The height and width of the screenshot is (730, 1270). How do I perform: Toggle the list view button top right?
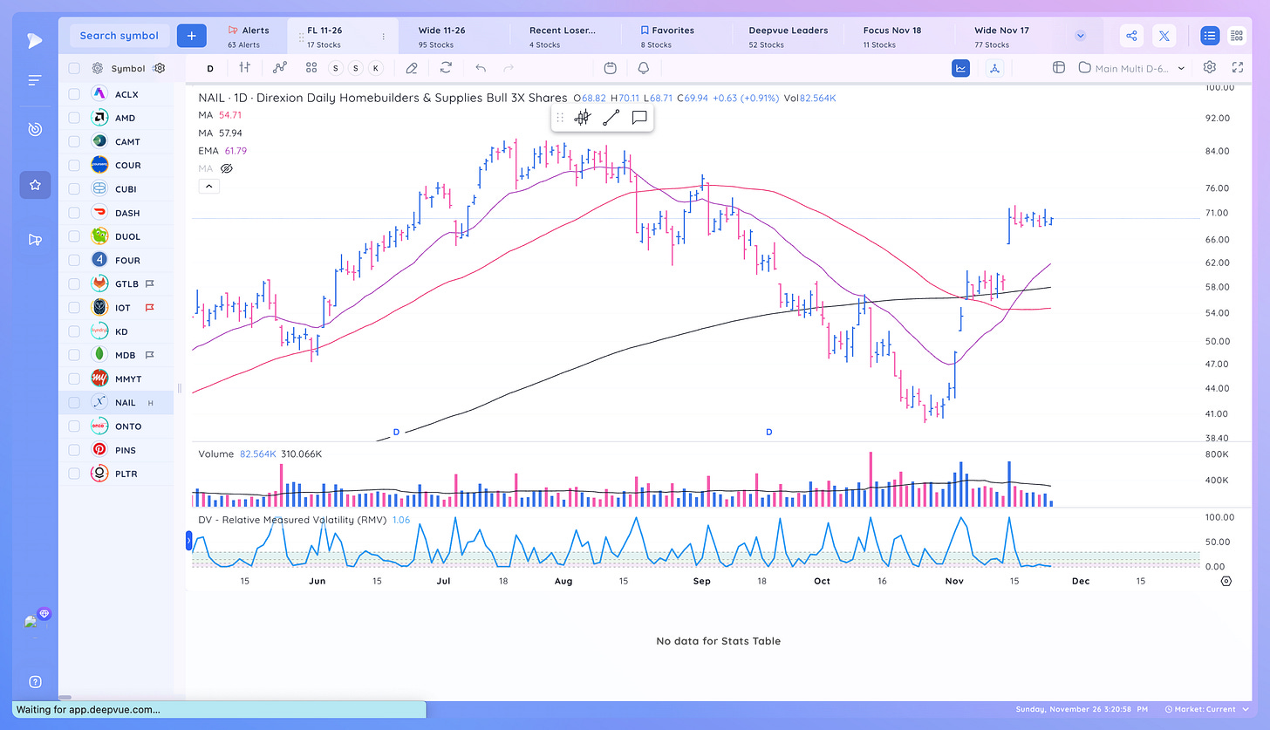coord(1209,36)
